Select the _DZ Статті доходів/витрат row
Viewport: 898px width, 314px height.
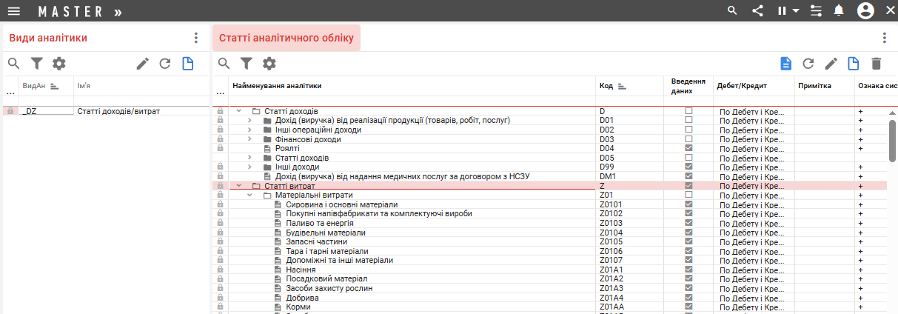coord(106,111)
